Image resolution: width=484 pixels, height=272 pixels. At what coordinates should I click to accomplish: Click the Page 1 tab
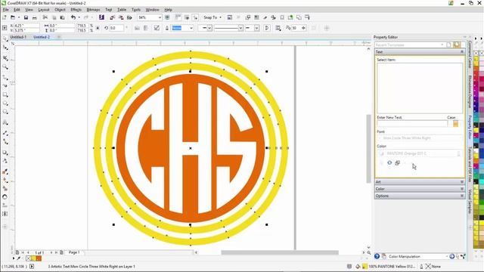point(74,252)
